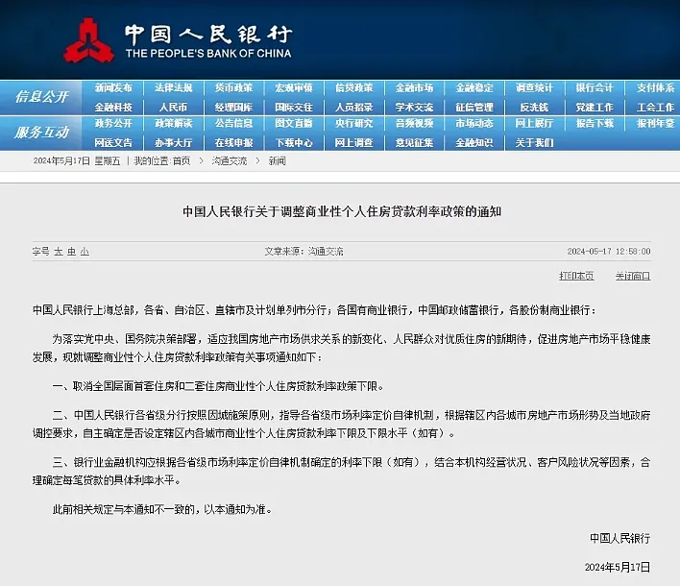This screenshot has height=586, width=680.
Task: Go to 支付体系 section
Action: click(x=655, y=88)
